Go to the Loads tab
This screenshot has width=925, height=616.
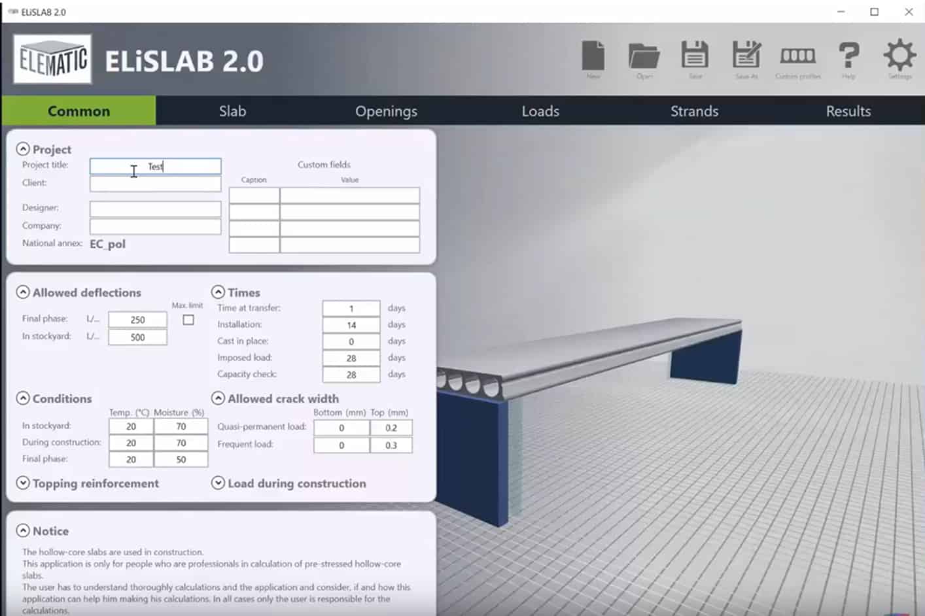click(x=540, y=111)
